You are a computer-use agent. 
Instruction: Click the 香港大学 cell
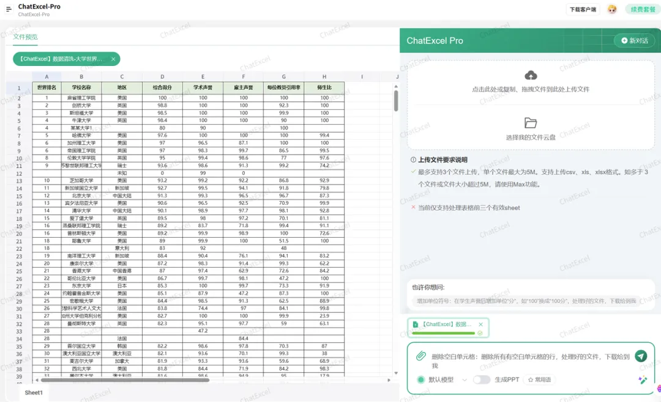[x=81, y=271]
